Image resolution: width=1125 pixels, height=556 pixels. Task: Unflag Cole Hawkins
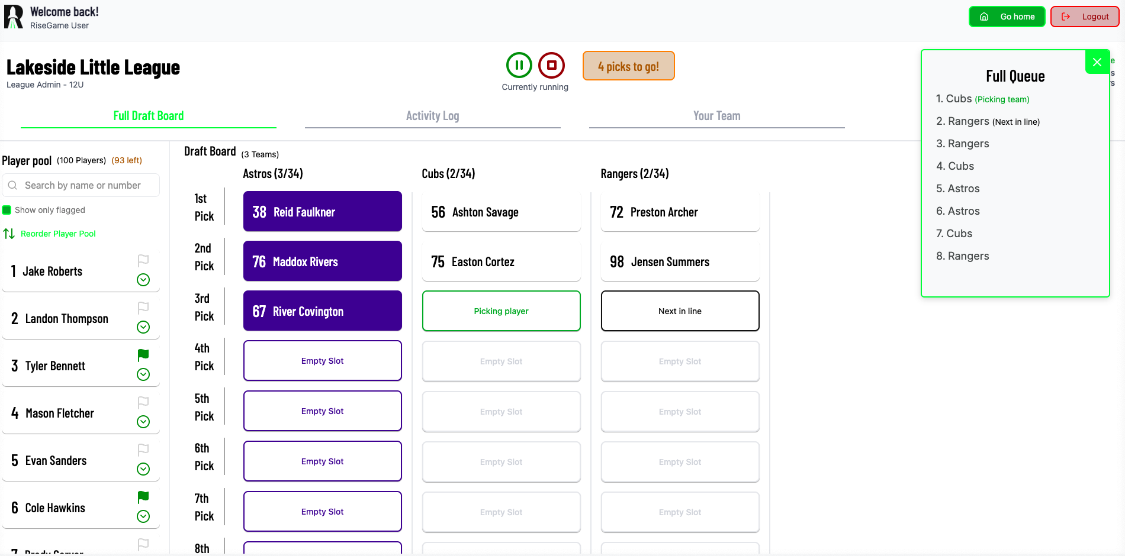pyautogui.click(x=143, y=497)
